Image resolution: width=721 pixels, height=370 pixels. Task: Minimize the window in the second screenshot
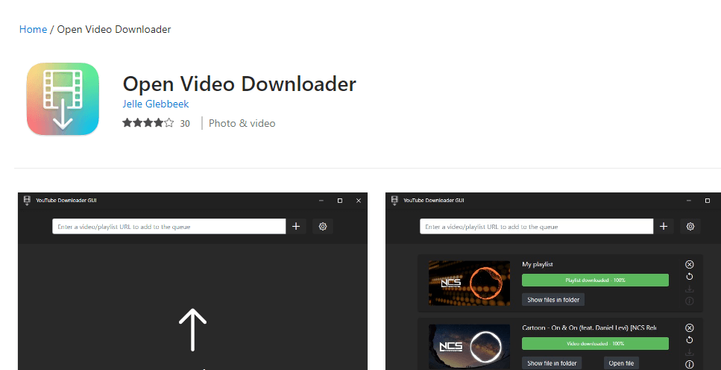click(688, 201)
